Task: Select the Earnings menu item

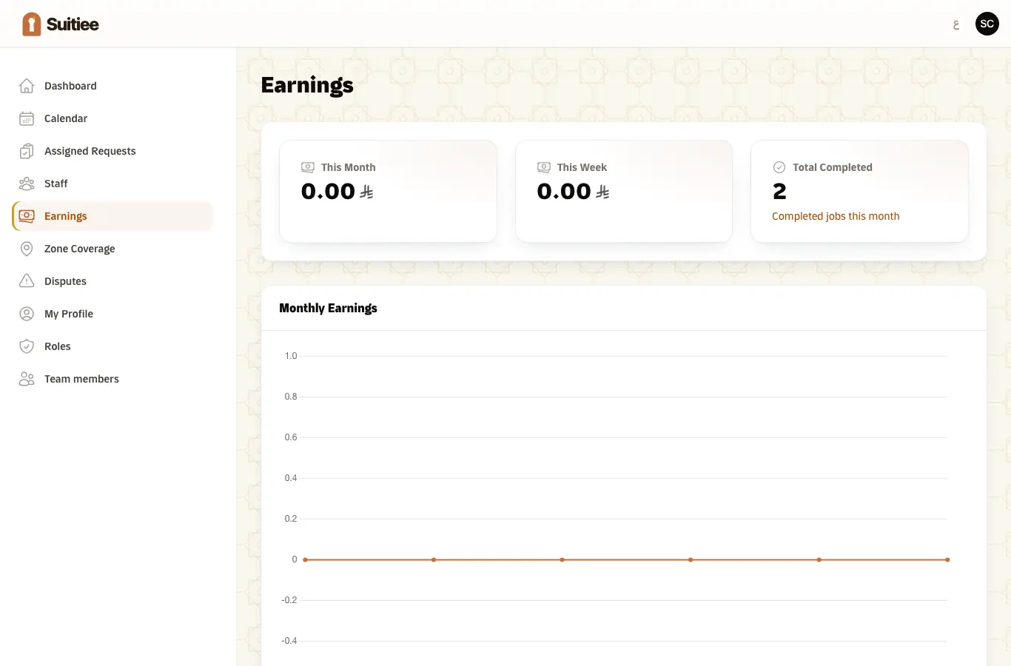Action: click(112, 216)
